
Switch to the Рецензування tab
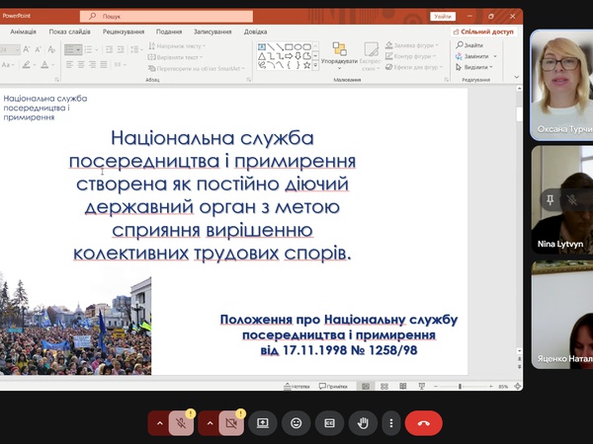point(124,32)
